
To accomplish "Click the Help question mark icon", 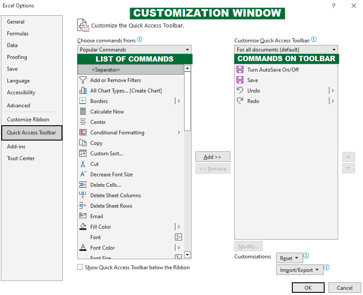I will pyautogui.click(x=334, y=6).
